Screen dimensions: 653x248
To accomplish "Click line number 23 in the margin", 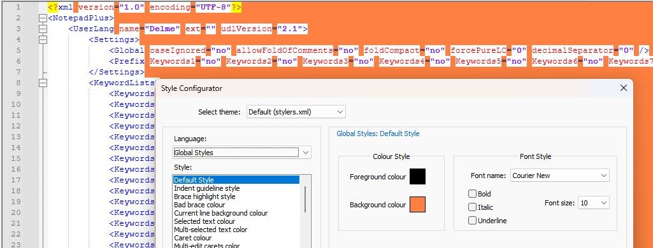I will coord(16,245).
